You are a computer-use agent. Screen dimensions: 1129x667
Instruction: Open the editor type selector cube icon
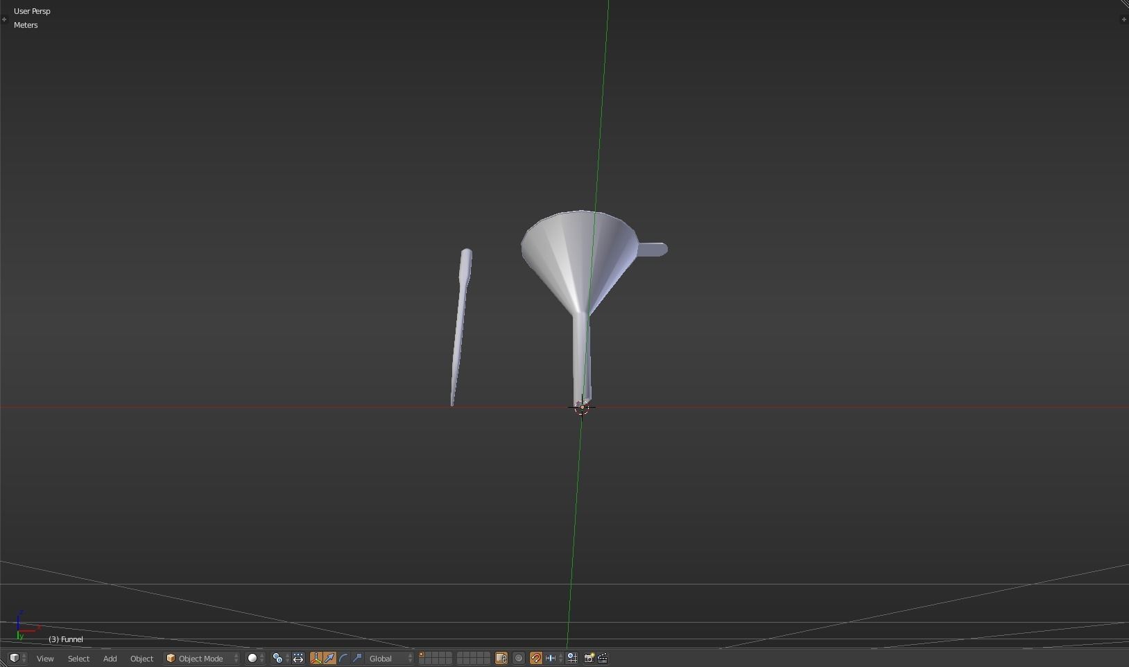[17, 658]
